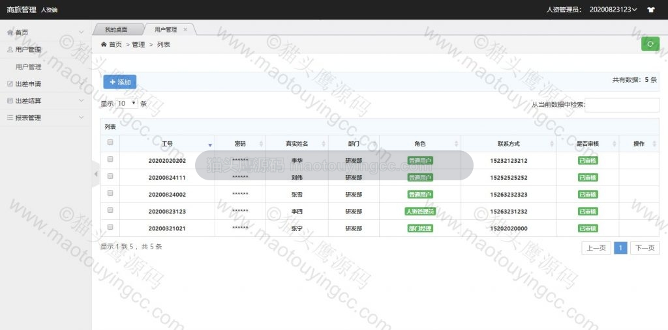668x330 pixels.
Task: Click the 已审核 badge for 15232123212
Action: [x=588, y=160]
